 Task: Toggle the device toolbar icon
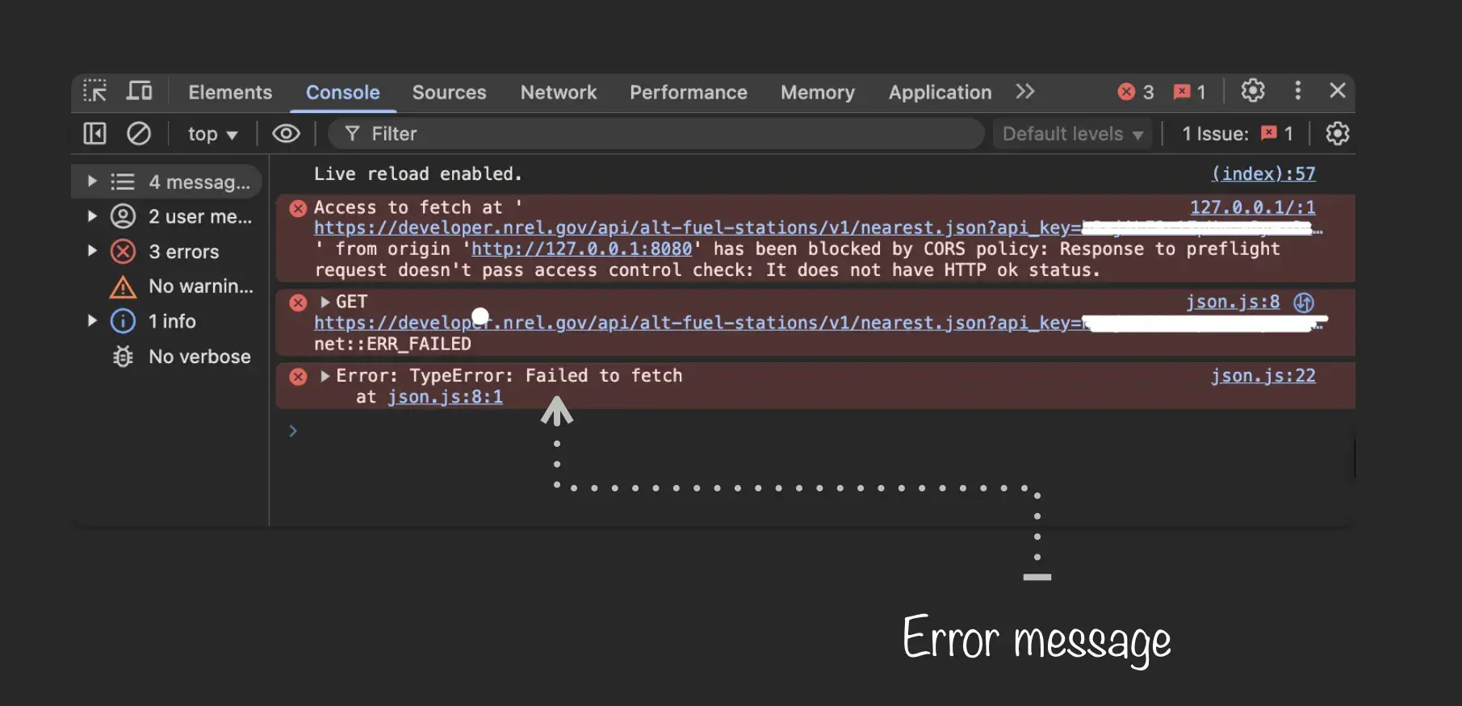tap(139, 91)
